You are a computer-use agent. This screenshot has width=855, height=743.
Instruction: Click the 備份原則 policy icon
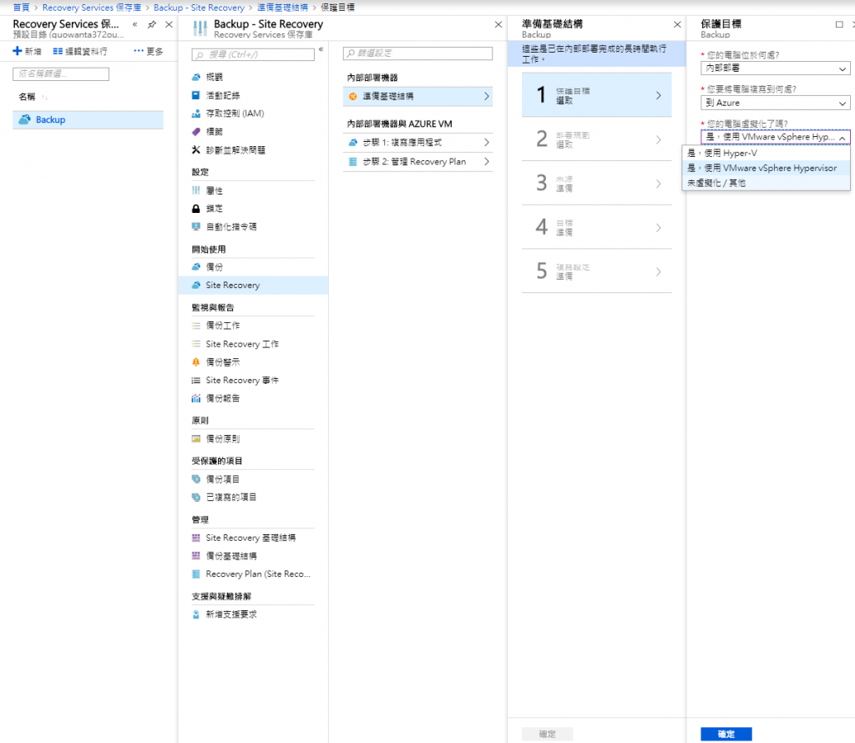coord(196,439)
